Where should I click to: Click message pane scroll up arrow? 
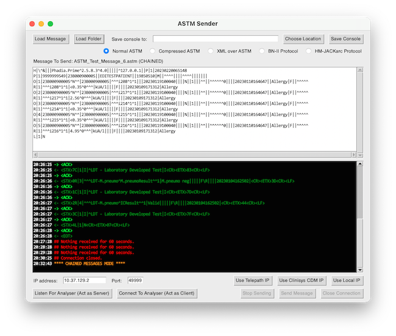pos(360,70)
